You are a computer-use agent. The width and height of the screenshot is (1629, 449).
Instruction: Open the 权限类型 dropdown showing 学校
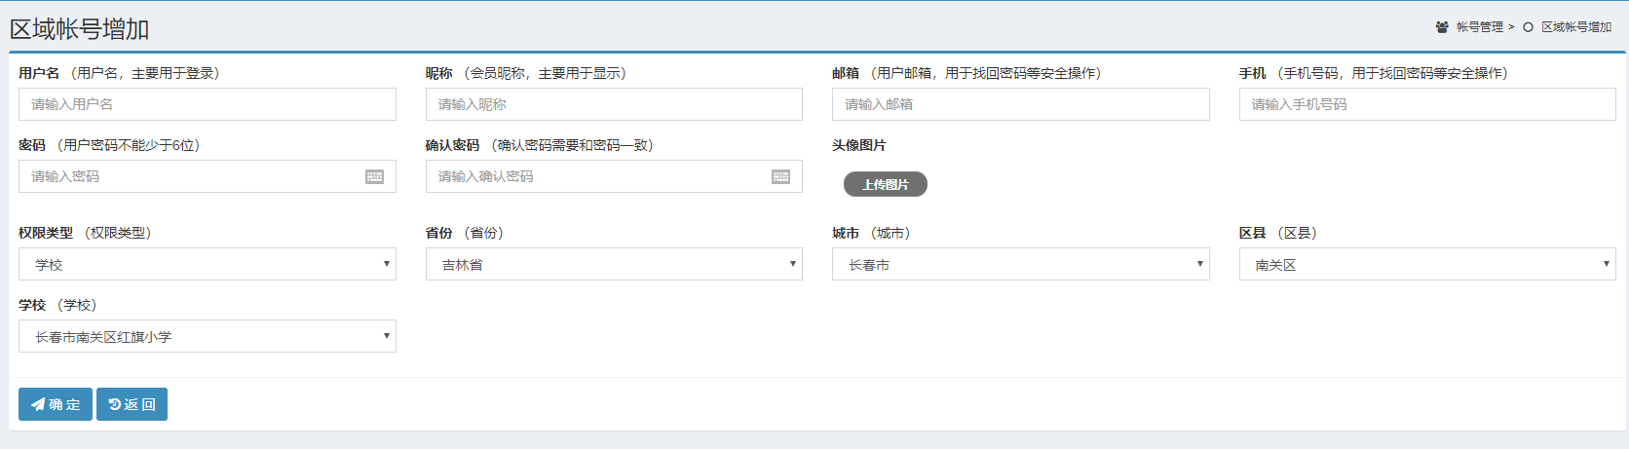[x=207, y=264]
